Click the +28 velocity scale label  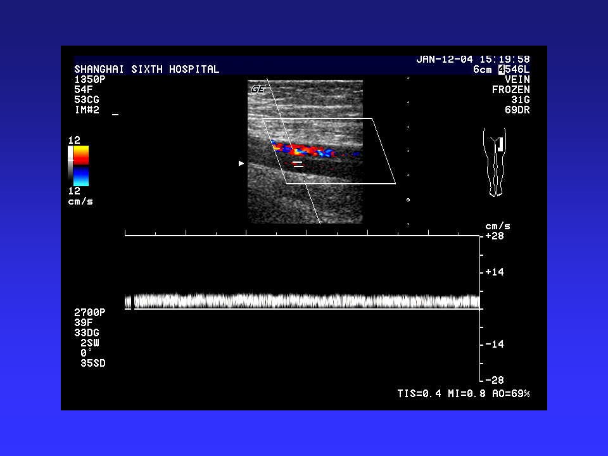tap(494, 236)
